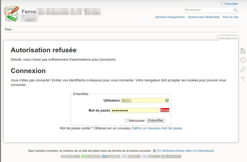Open the Derniers changements menu link
The height and width of the screenshot is (162, 247).
click(x=170, y=17)
